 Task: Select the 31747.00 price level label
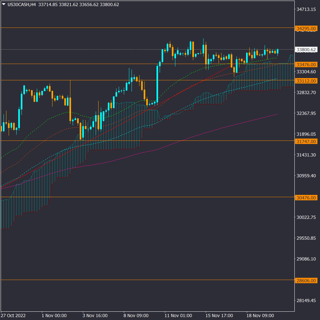pos(307,141)
